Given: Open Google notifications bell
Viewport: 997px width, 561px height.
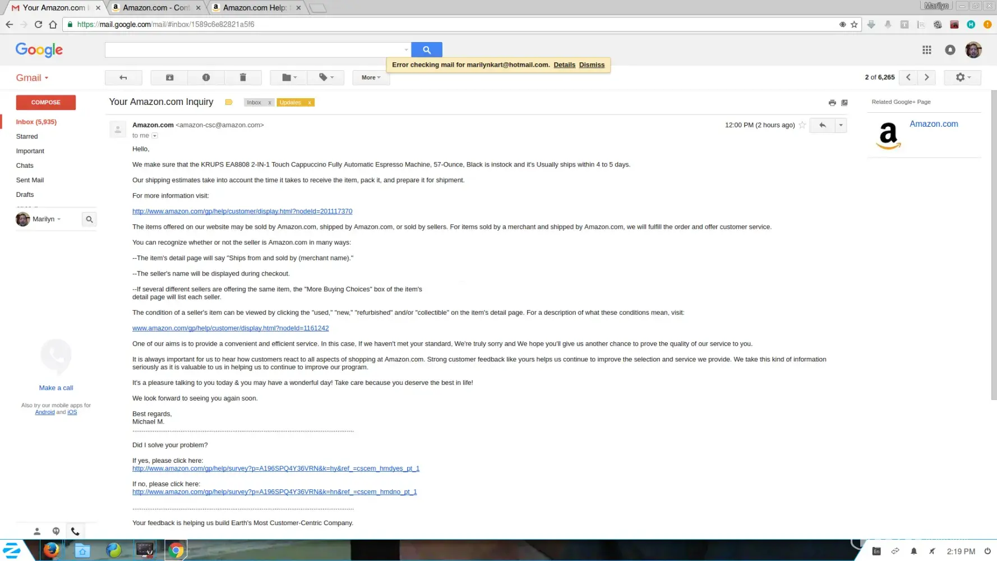Looking at the screenshot, I should click(950, 50).
